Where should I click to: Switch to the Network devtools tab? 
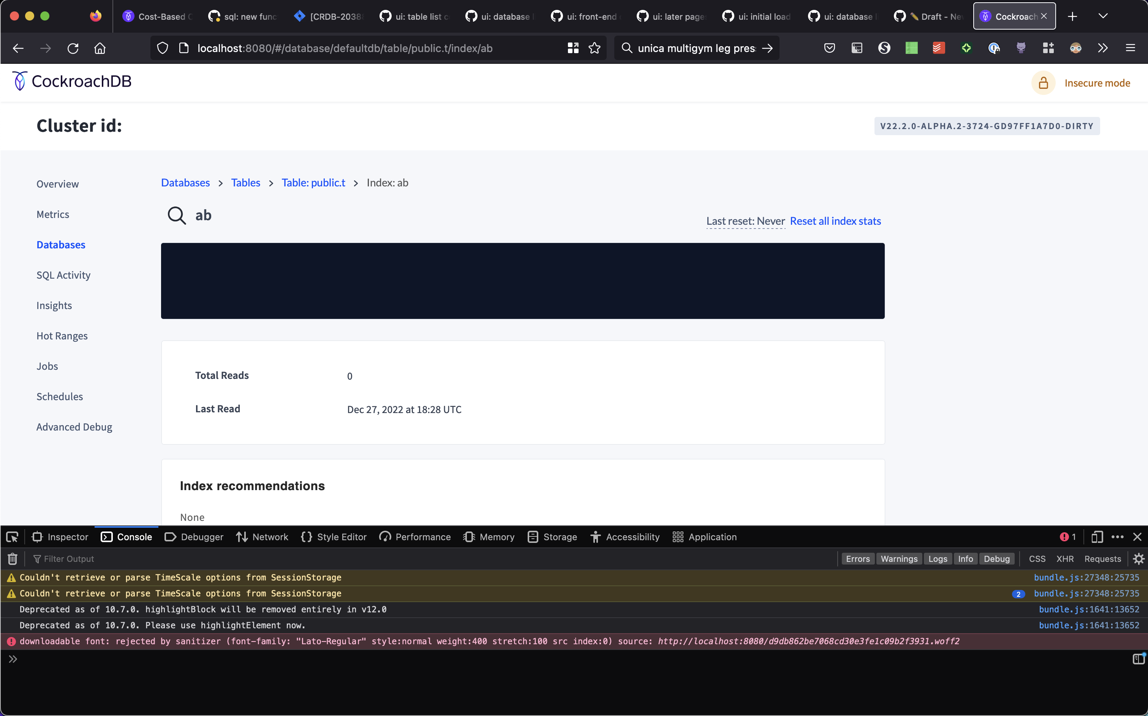pyautogui.click(x=262, y=537)
